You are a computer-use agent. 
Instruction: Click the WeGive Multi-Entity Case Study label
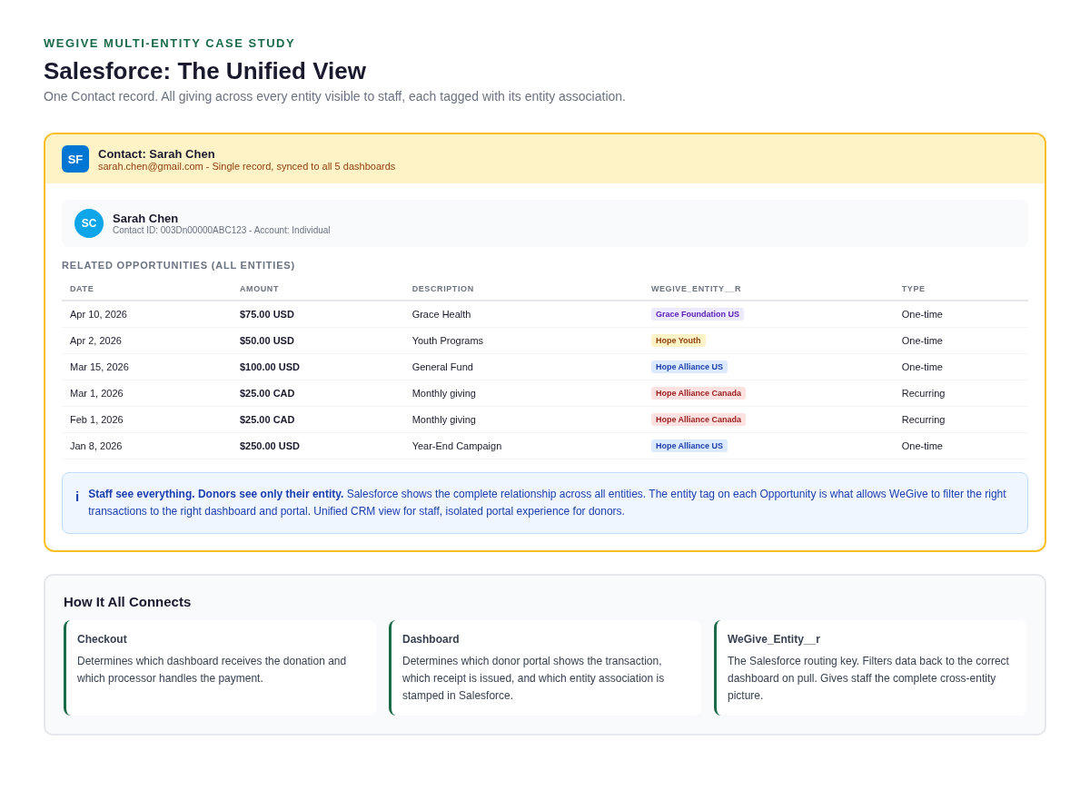click(169, 43)
